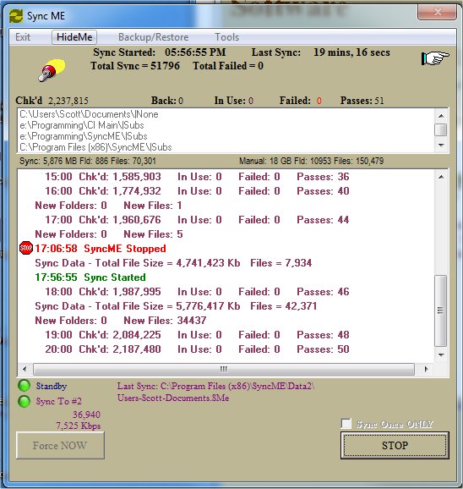Open the HideMe menu
463x489 pixels.
point(74,37)
